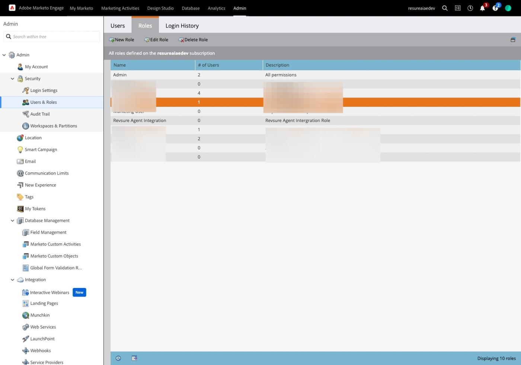Collapse the Database Management tree node
The width and height of the screenshot is (521, 365).
[x=12, y=221]
